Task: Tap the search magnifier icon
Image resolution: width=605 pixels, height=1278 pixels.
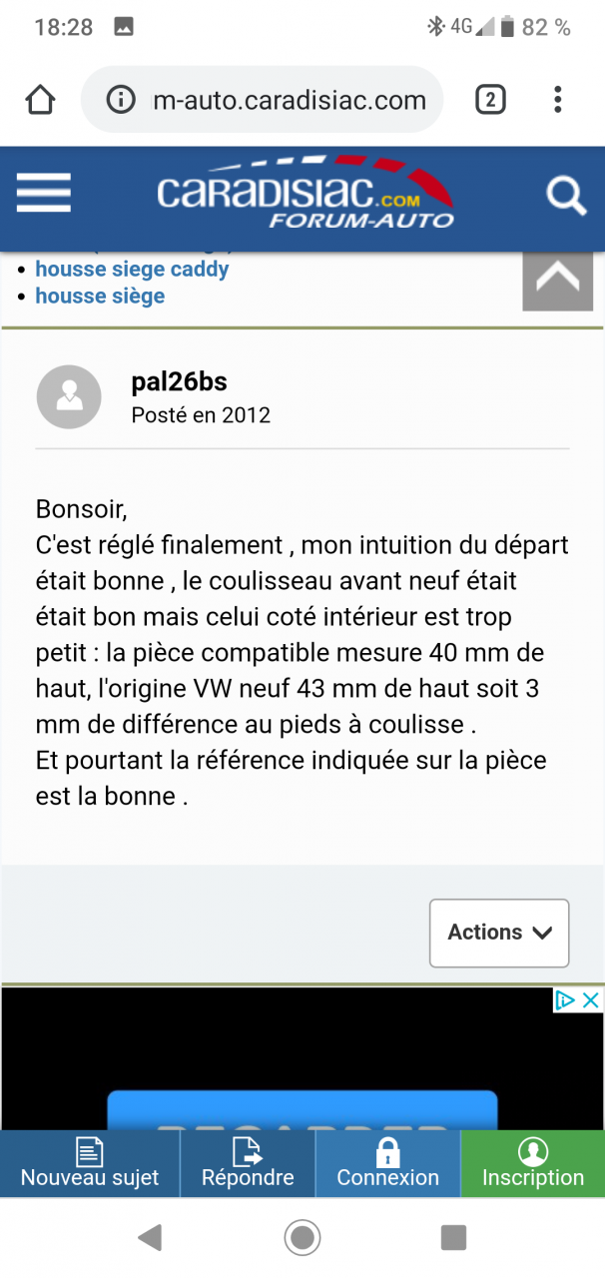Action: coord(565,196)
